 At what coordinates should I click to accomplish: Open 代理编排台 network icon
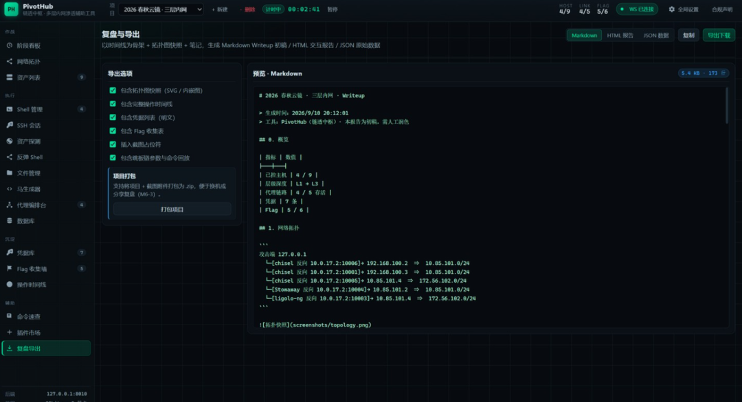pyautogui.click(x=10, y=205)
